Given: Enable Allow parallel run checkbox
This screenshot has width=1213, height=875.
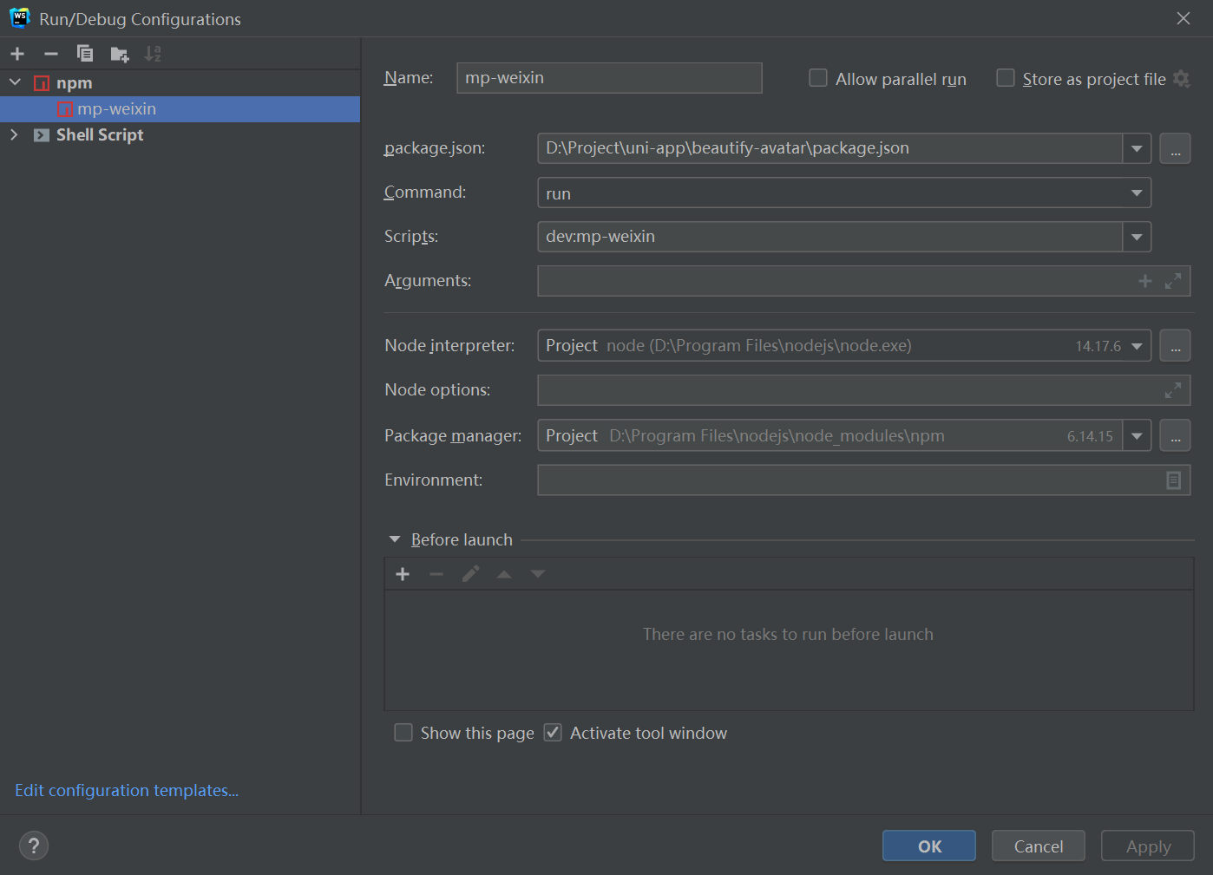Looking at the screenshot, I should pos(818,78).
